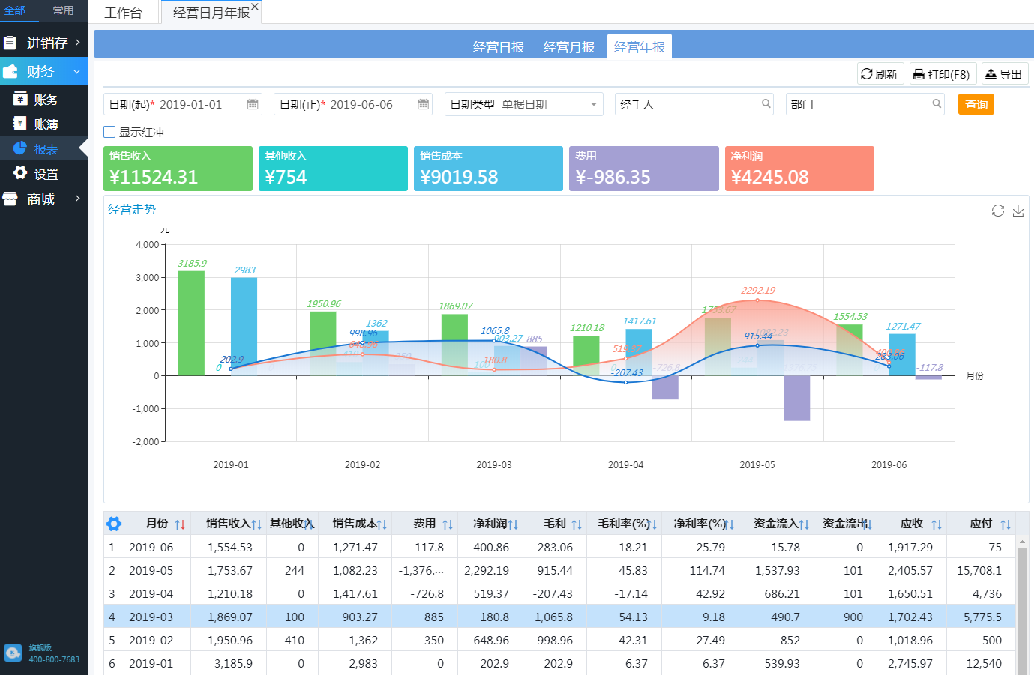Sort table by 资金流入 column arrows
Screen dimensions: 1034x675
coord(804,524)
